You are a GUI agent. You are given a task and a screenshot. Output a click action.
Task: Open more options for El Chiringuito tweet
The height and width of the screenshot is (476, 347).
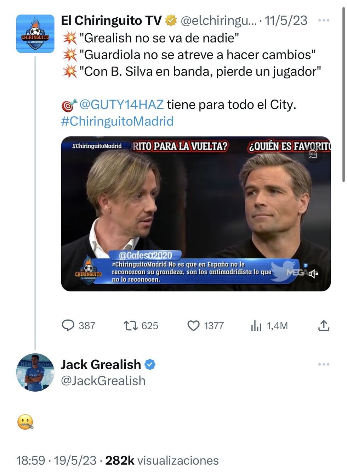(324, 21)
